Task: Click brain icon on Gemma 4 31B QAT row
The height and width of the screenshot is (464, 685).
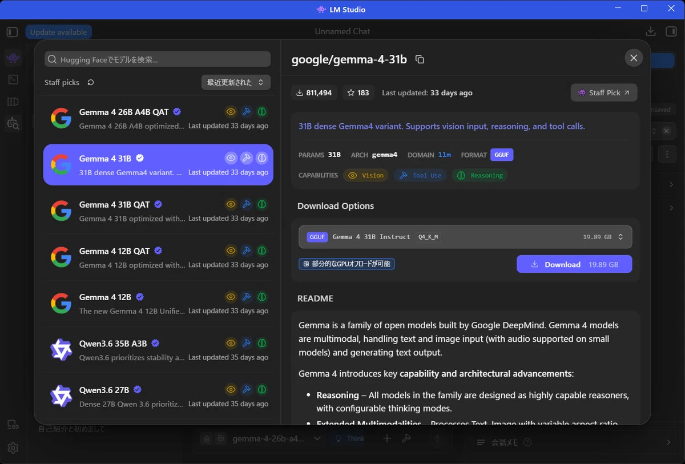Action: (x=262, y=204)
